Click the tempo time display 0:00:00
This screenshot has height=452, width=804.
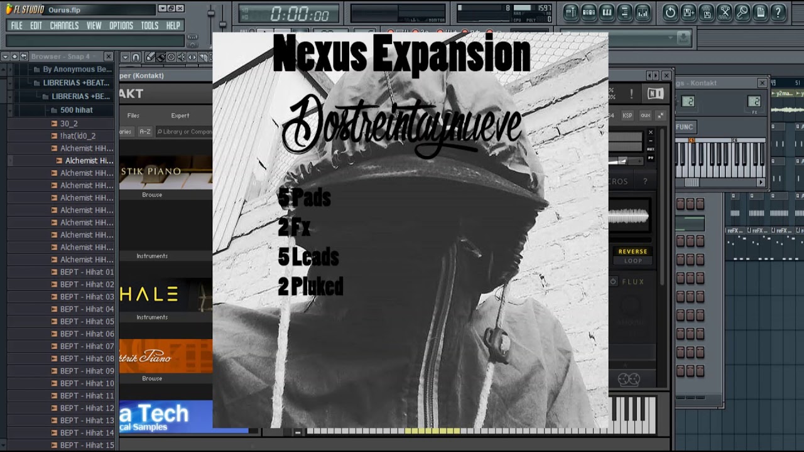tap(299, 15)
